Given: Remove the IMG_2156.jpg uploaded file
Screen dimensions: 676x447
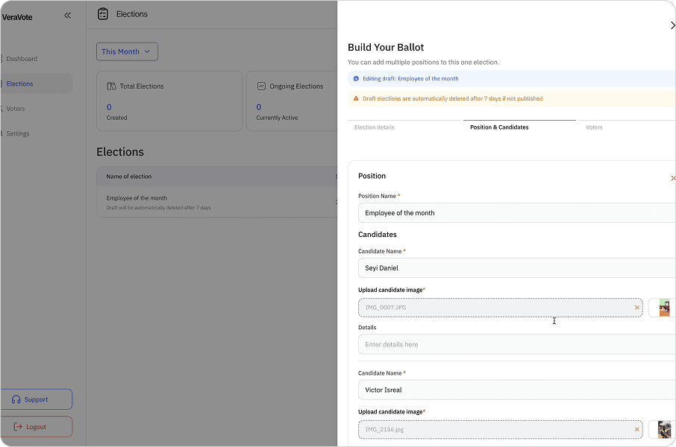Looking at the screenshot, I should tap(636, 430).
